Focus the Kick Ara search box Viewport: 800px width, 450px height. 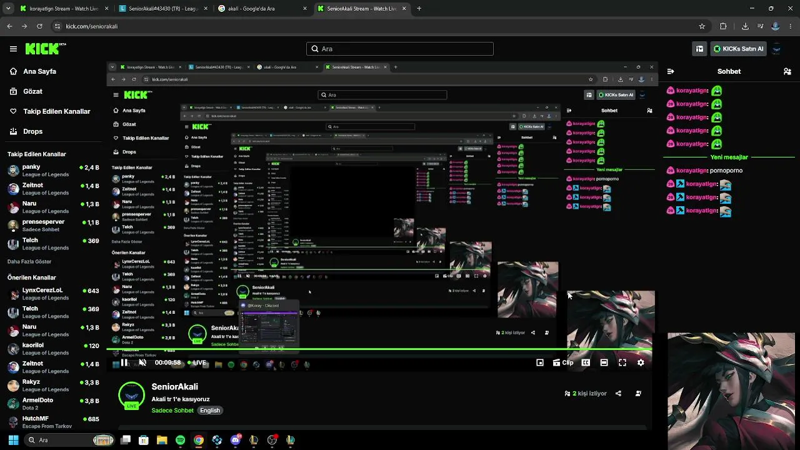[x=400, y=49]
